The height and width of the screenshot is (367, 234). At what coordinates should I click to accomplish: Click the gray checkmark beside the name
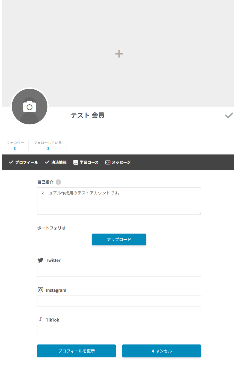click(229, 116)
